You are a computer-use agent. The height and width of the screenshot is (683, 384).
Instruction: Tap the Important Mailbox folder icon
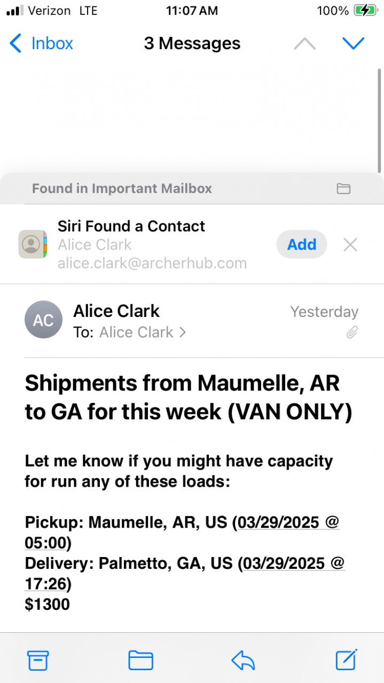tap(343, 188)
